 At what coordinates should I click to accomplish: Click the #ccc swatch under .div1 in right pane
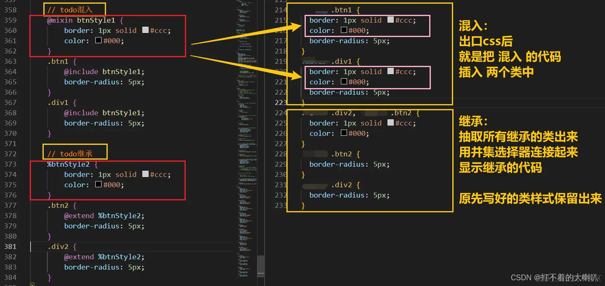click(x=390, y=71)
